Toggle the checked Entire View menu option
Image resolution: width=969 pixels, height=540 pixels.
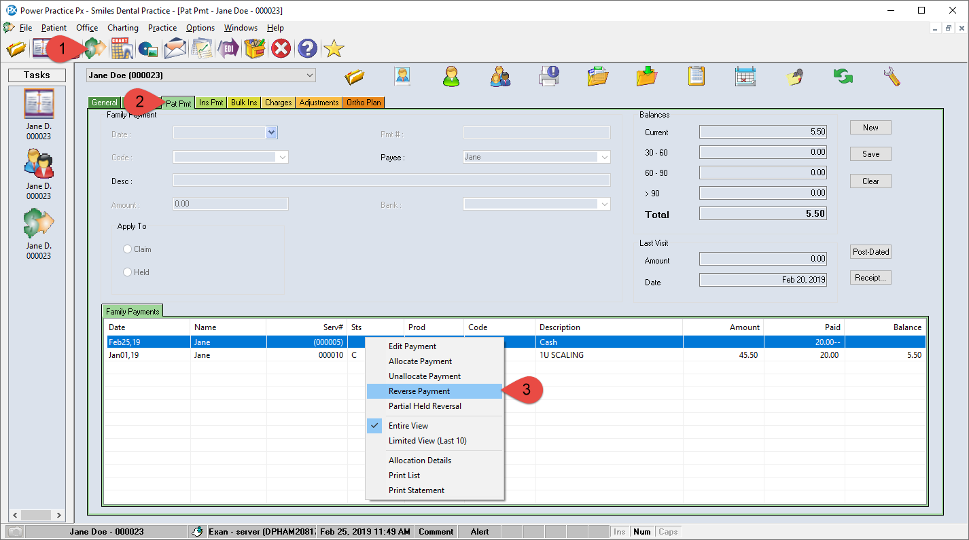[x=435, y=426]
